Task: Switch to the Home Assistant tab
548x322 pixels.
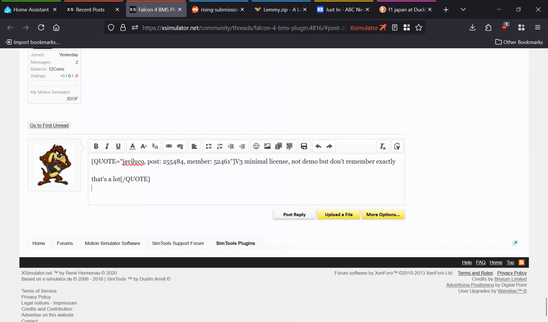Action: (x=31, y=10)
